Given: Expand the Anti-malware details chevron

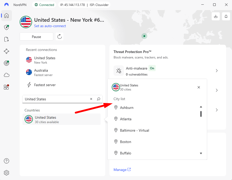Looking at the screenshot, I should pyautogui.click(x=217, y=70).
